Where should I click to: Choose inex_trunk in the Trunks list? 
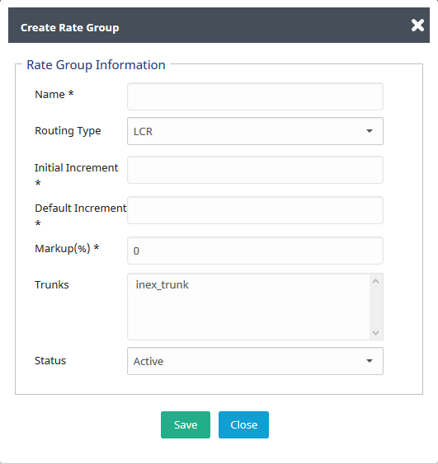(x=162, y=284)
